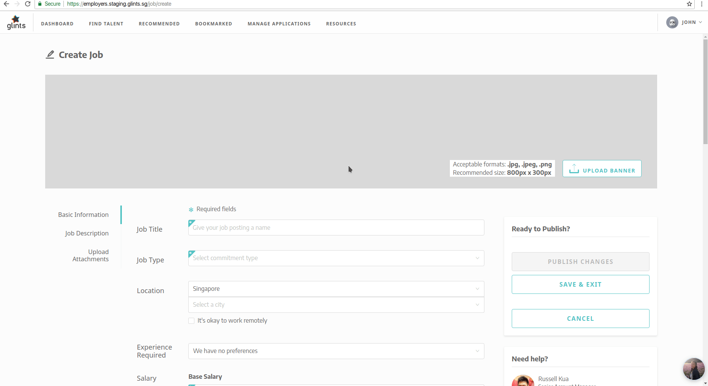Expand the Job Type dropdown

[336, 258]
